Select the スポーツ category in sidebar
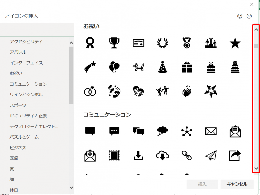The image size is (260, 195). (x=18, y=105)
